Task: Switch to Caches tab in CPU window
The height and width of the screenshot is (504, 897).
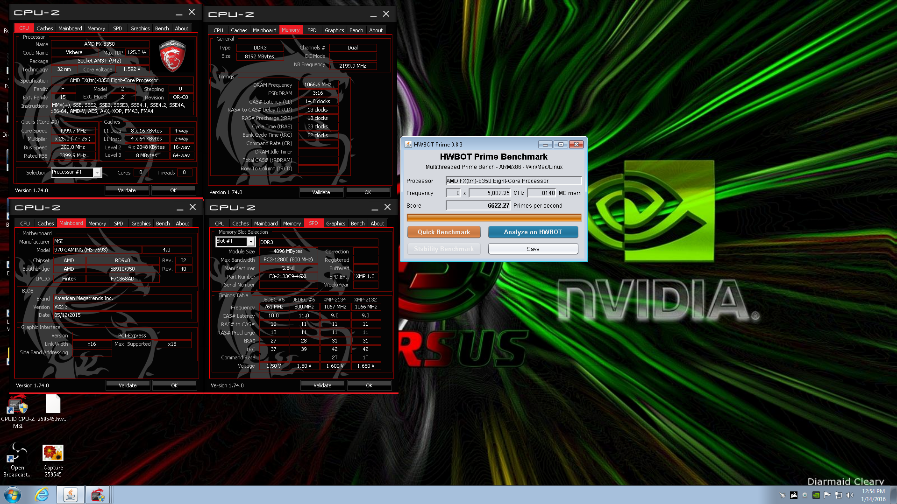Action: coord(45,28)
